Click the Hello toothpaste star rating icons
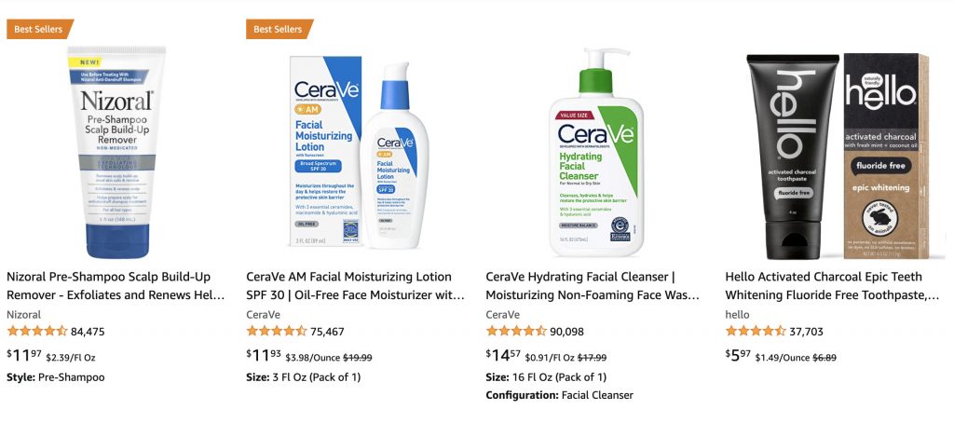 [756, 331]
